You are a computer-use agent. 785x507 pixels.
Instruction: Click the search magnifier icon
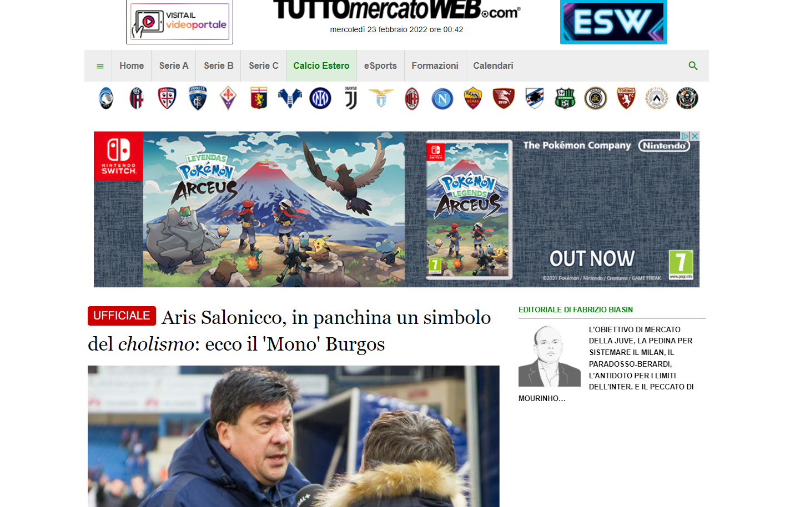coord(693,65)
